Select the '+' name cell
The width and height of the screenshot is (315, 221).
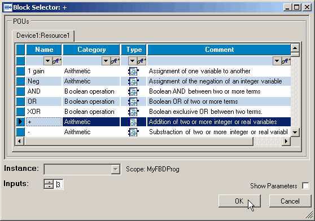pos(44,122)
